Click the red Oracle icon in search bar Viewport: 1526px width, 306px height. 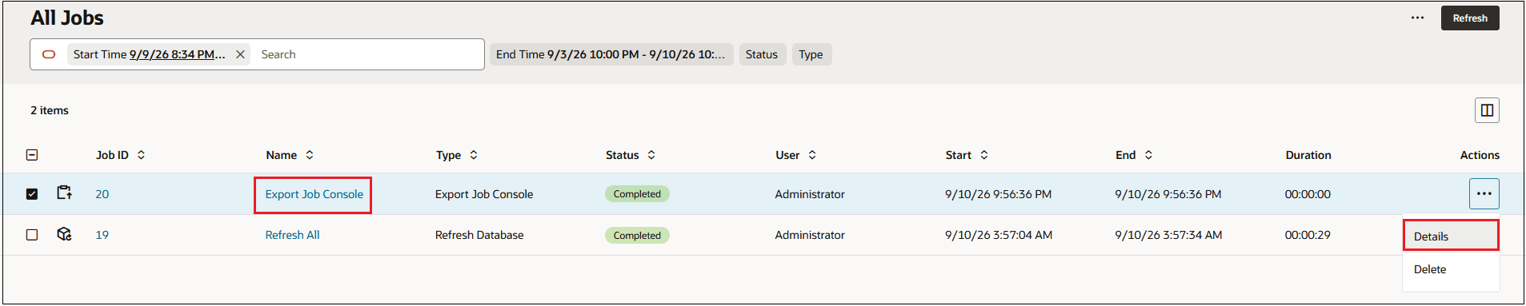click(49, 54)
